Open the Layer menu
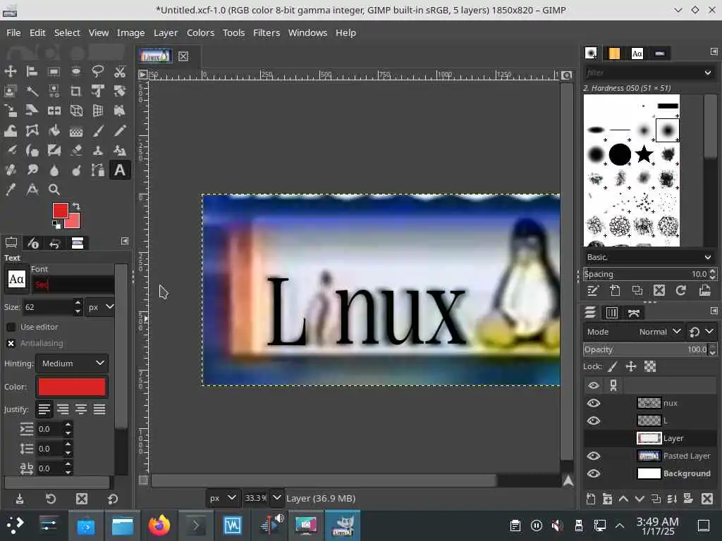 coord(166,32)
